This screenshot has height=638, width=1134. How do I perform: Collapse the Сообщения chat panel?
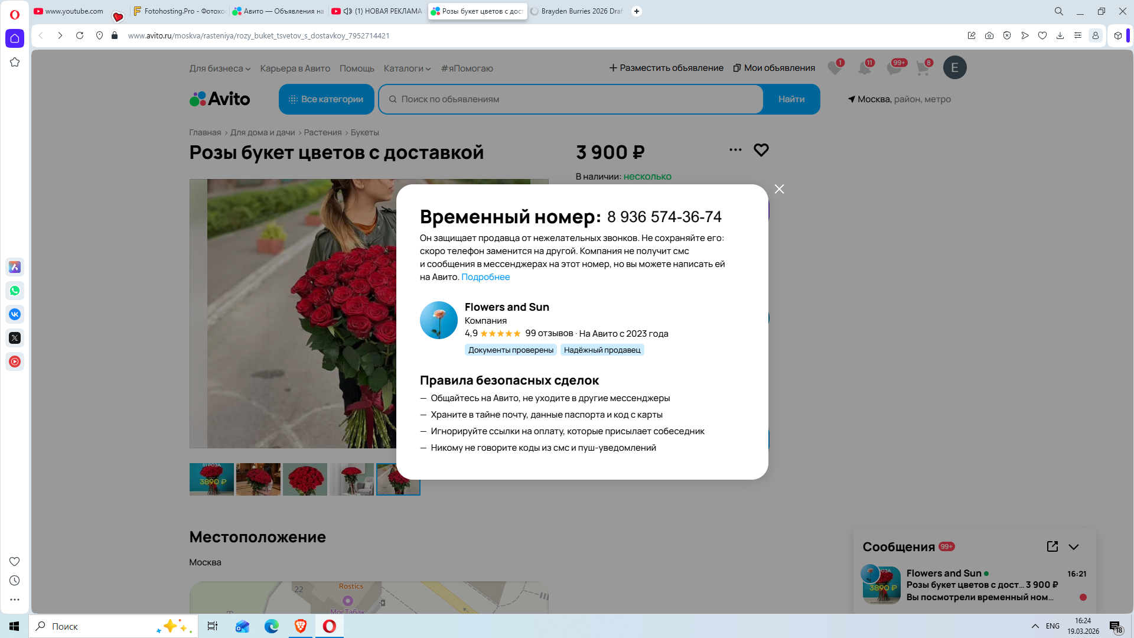point(1074,547)
